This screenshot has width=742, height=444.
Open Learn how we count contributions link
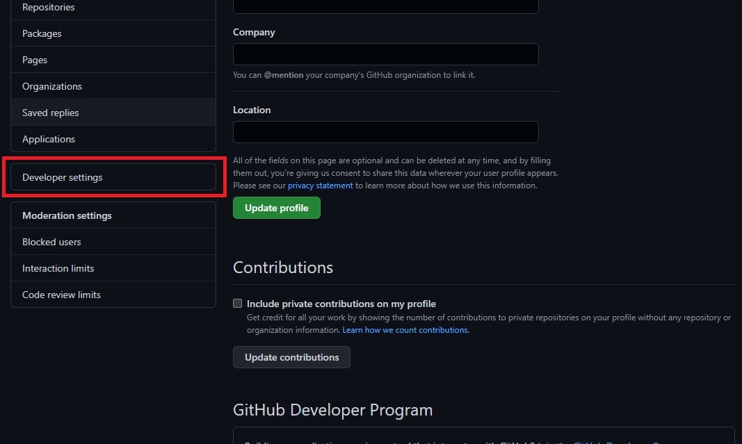click(405, 330)
